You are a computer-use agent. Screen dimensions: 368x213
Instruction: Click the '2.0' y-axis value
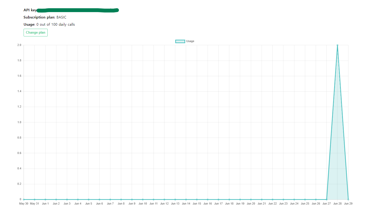click(x=19, y=45)
